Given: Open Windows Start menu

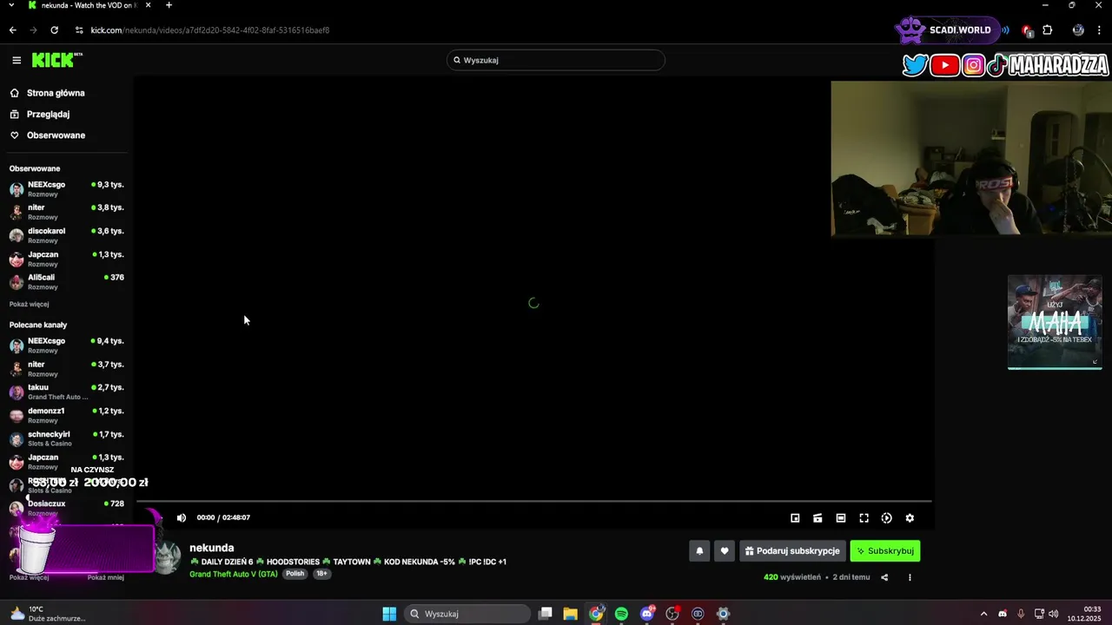Looking at the screenshot, I should (389, 614).
